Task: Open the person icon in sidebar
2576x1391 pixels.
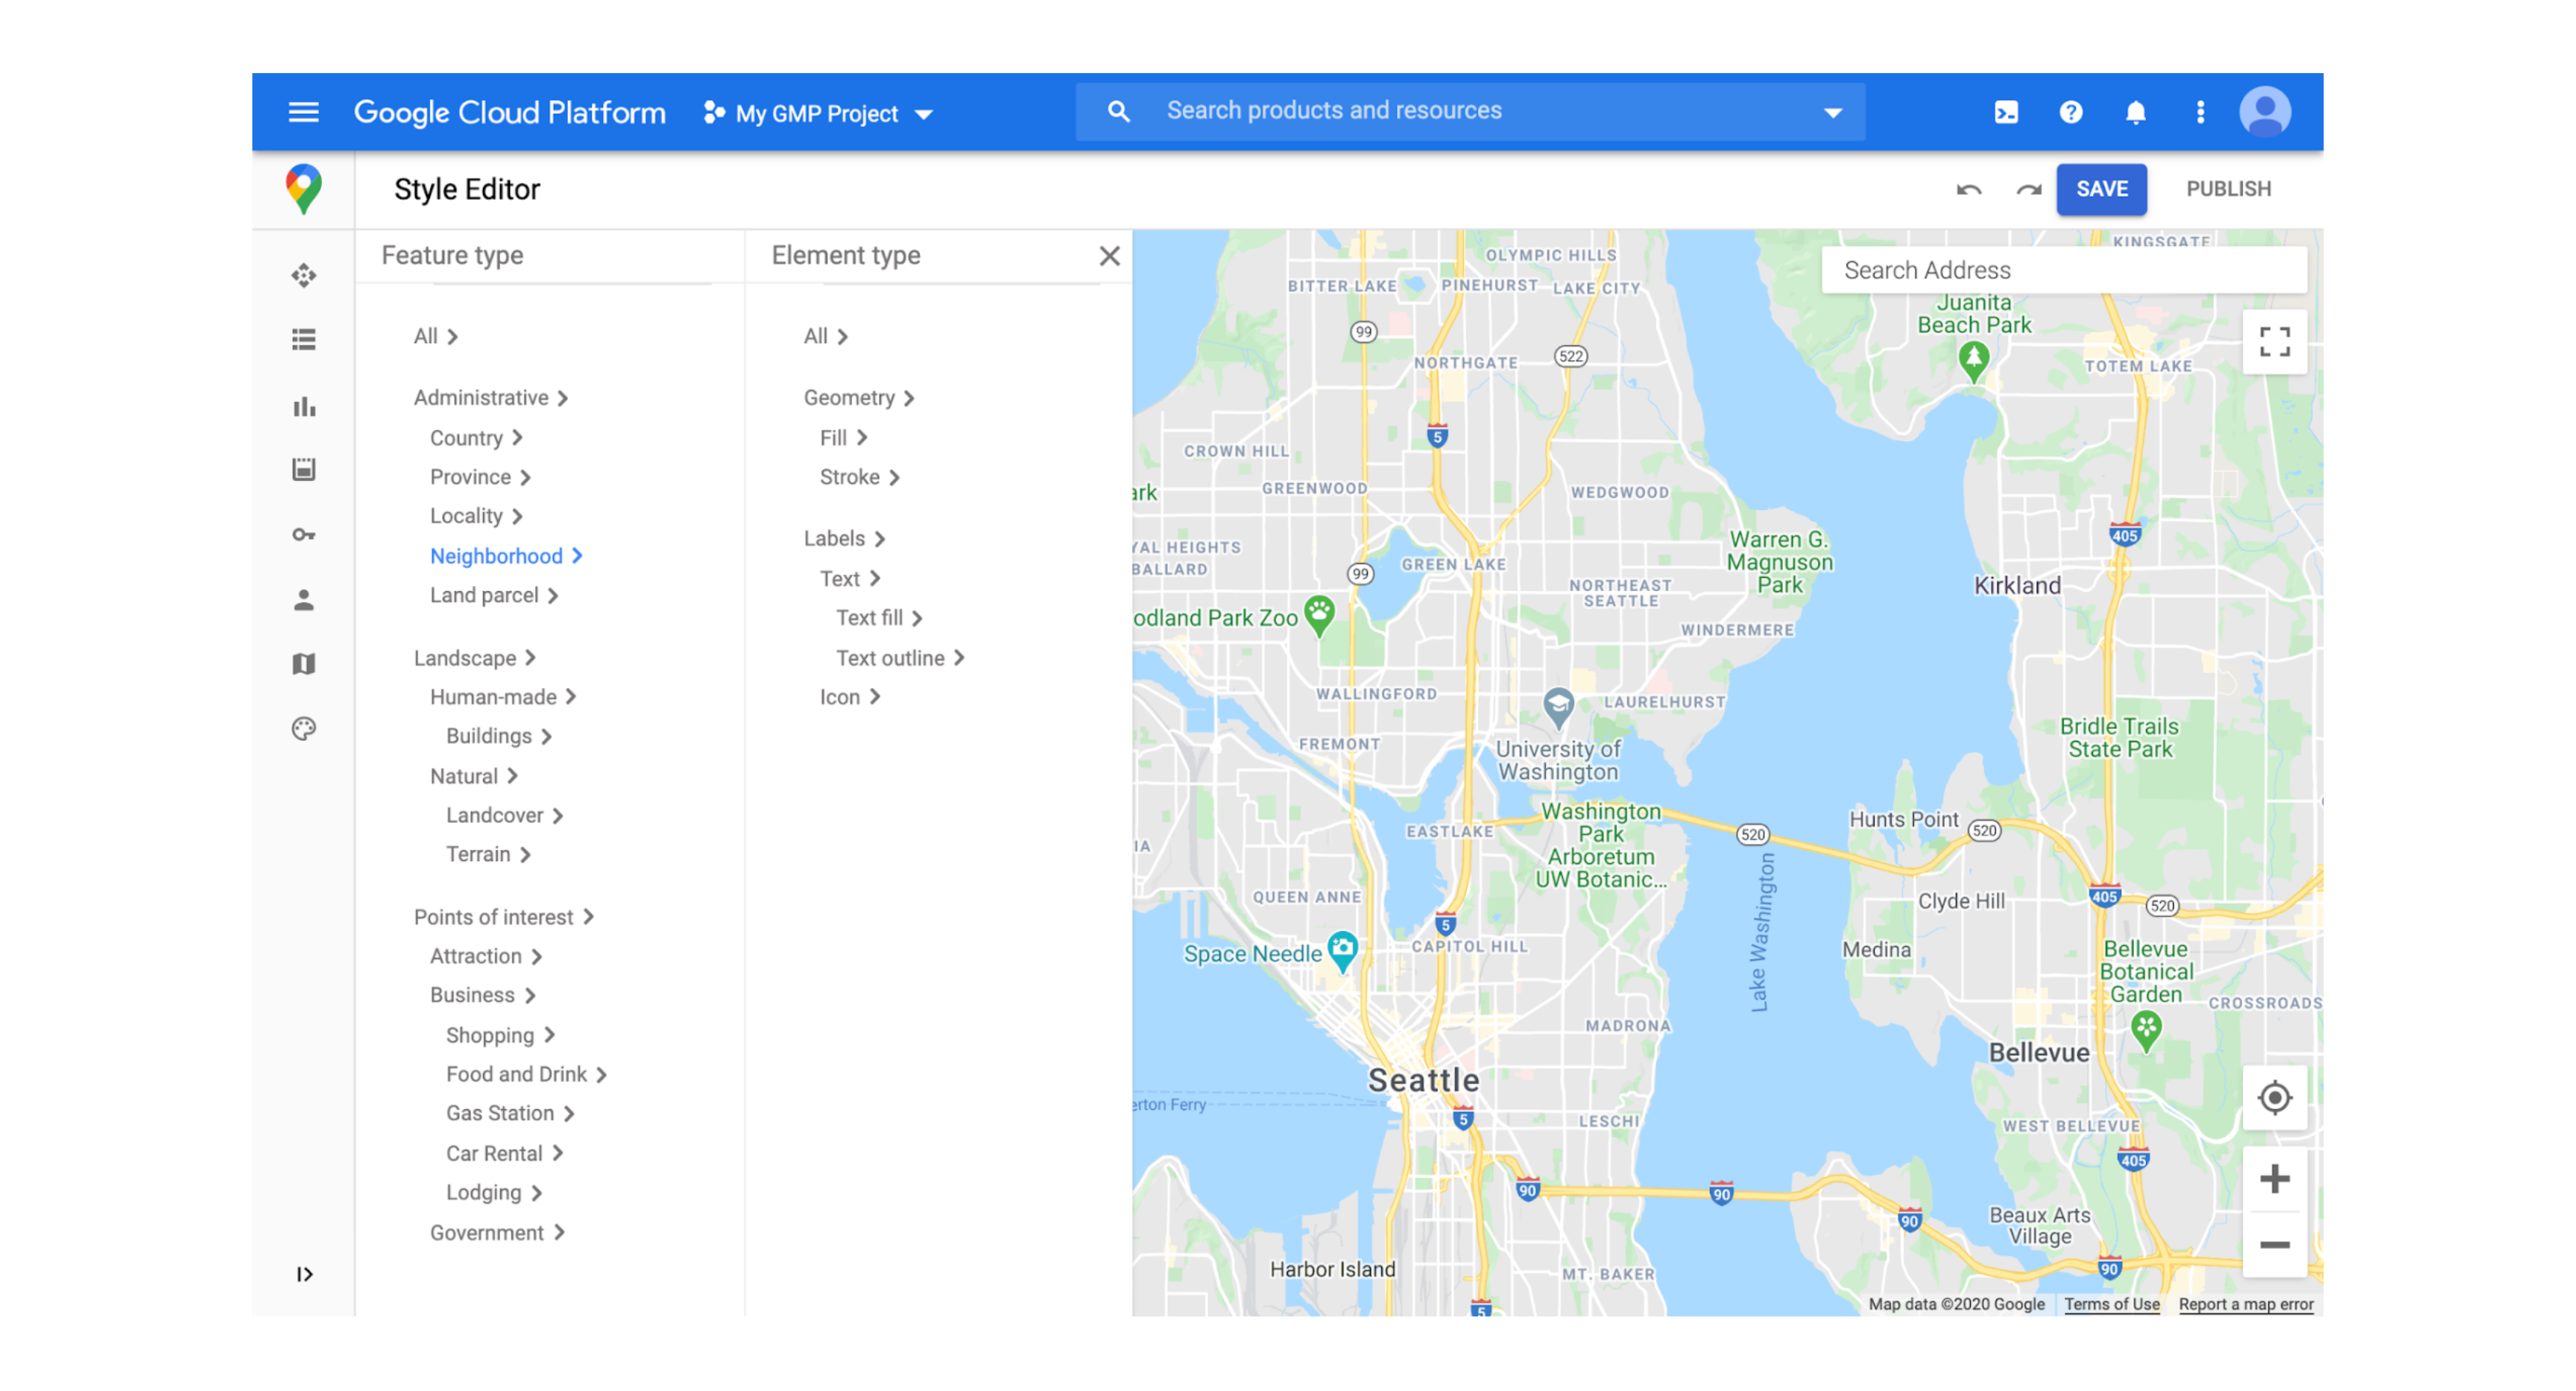Action: click(304, 599)
